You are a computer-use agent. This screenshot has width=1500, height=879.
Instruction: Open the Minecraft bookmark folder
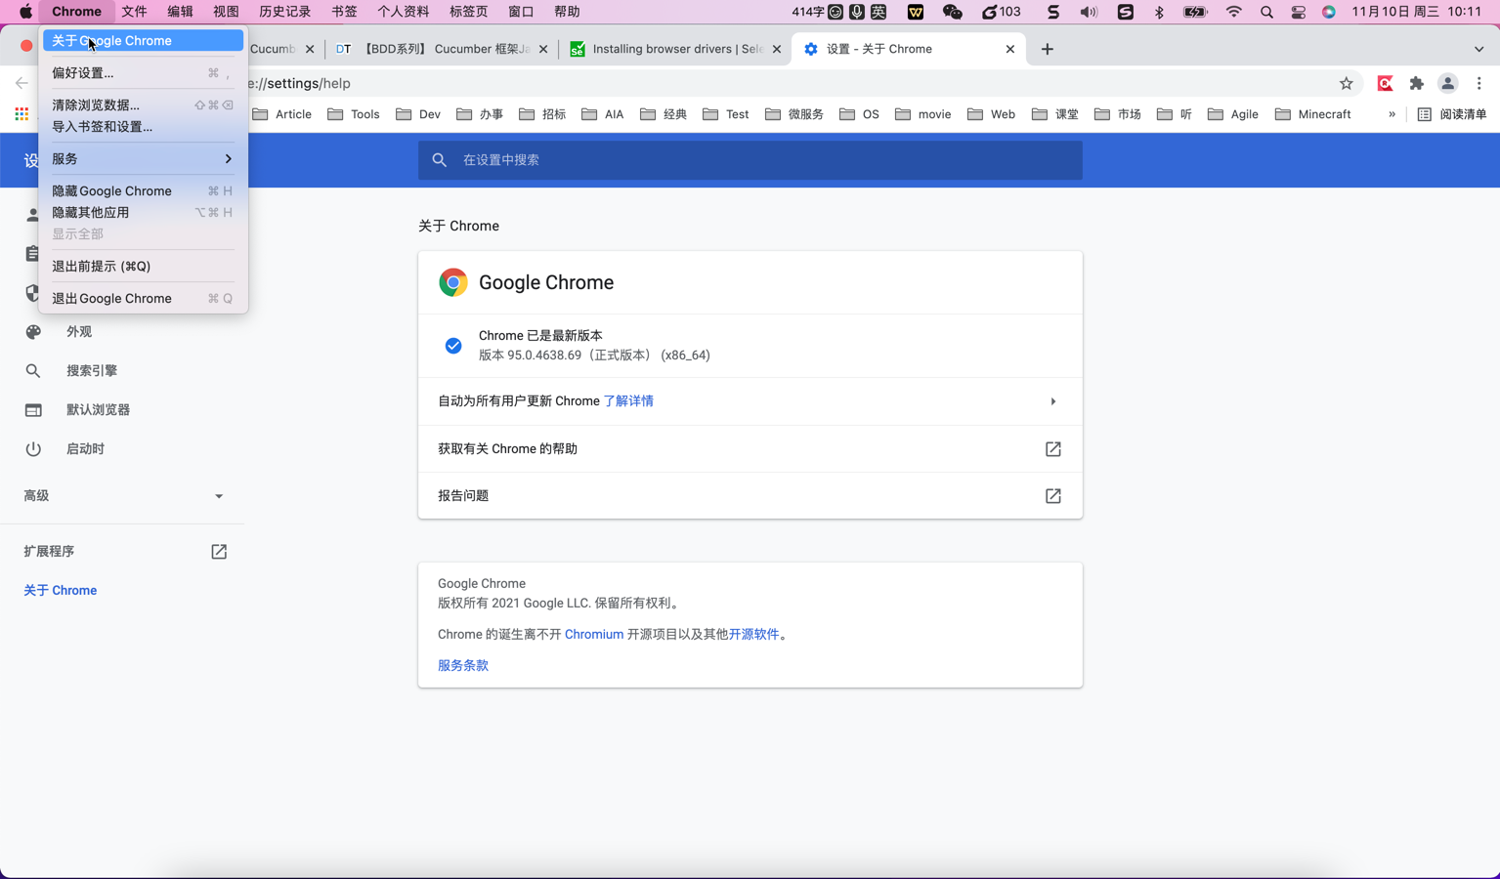click(x=1313, y=114)
